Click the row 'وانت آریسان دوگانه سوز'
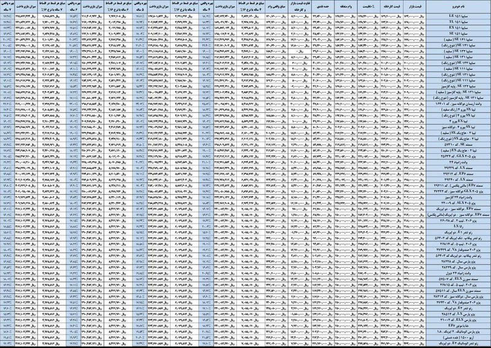Screen dimensions: 491x348 click(458, 104)
